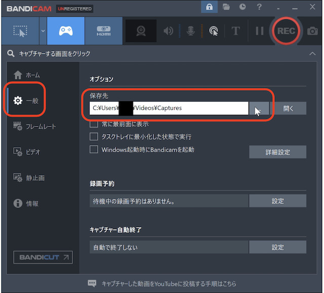Click the magnifier search icon

[x=11, y=54]
